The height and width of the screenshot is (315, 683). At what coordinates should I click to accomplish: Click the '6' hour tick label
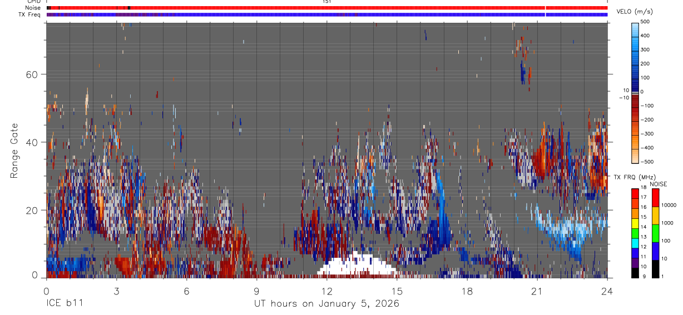pos(186,291)
